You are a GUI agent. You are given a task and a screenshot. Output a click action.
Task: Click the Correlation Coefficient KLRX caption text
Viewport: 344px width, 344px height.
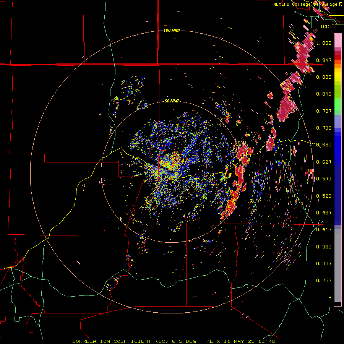tap(174, 341)
